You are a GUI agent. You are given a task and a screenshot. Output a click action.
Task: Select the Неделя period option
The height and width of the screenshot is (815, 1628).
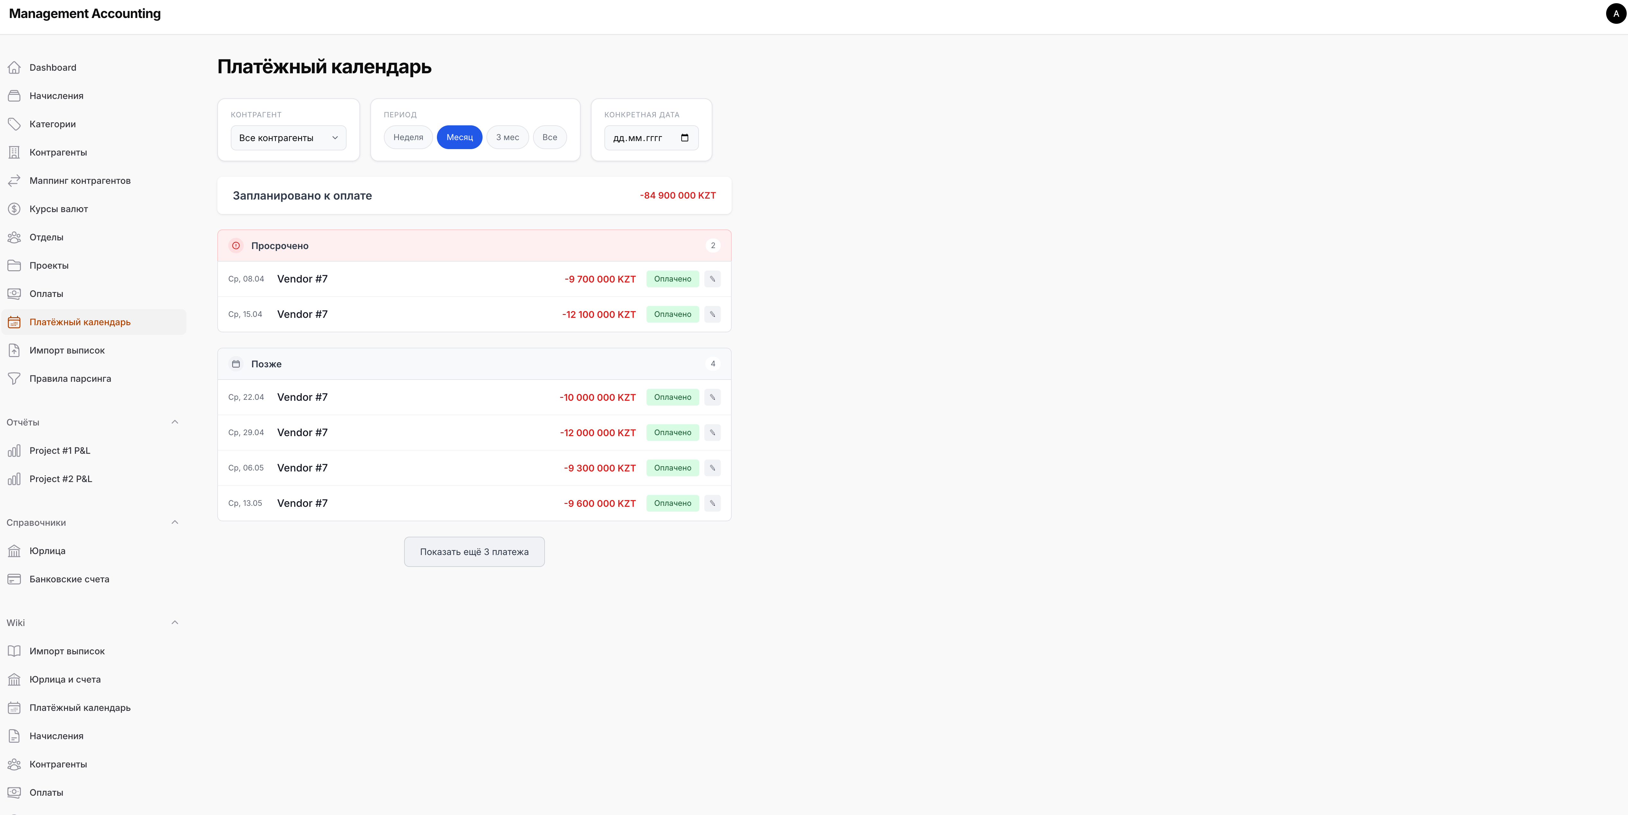click(x=408, y=138)
